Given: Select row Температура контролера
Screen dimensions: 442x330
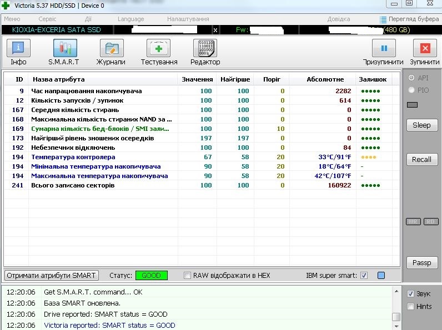Looking at the screenshot, I should tap(202, 157).
